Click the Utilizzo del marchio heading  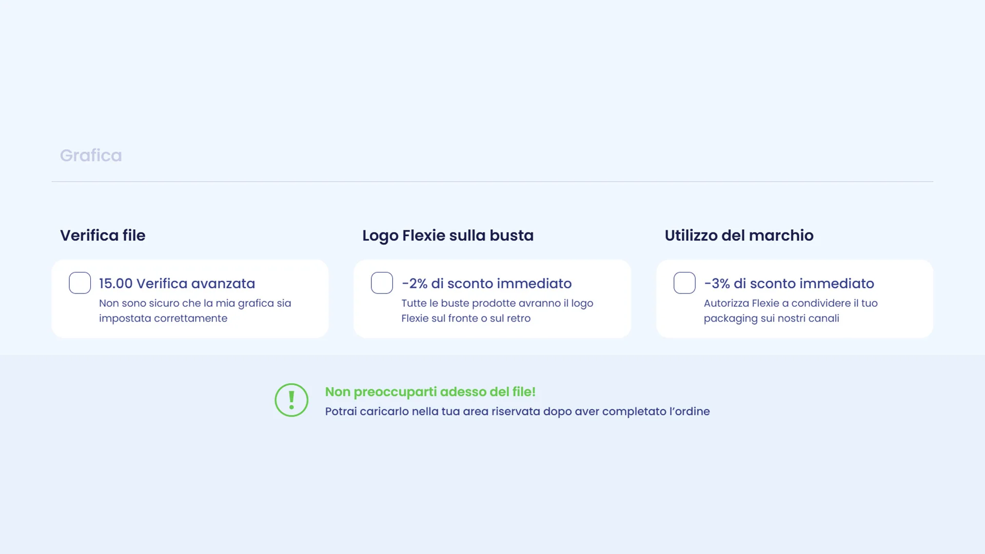[739, 235]
